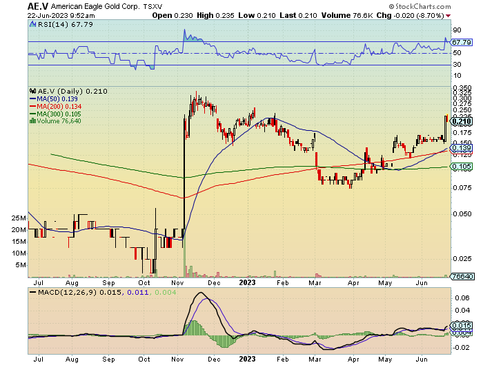The height and width of the screenshot is (365, 483).
Task: Click the volume bars legend icon
Action: (x=32, y=121)
